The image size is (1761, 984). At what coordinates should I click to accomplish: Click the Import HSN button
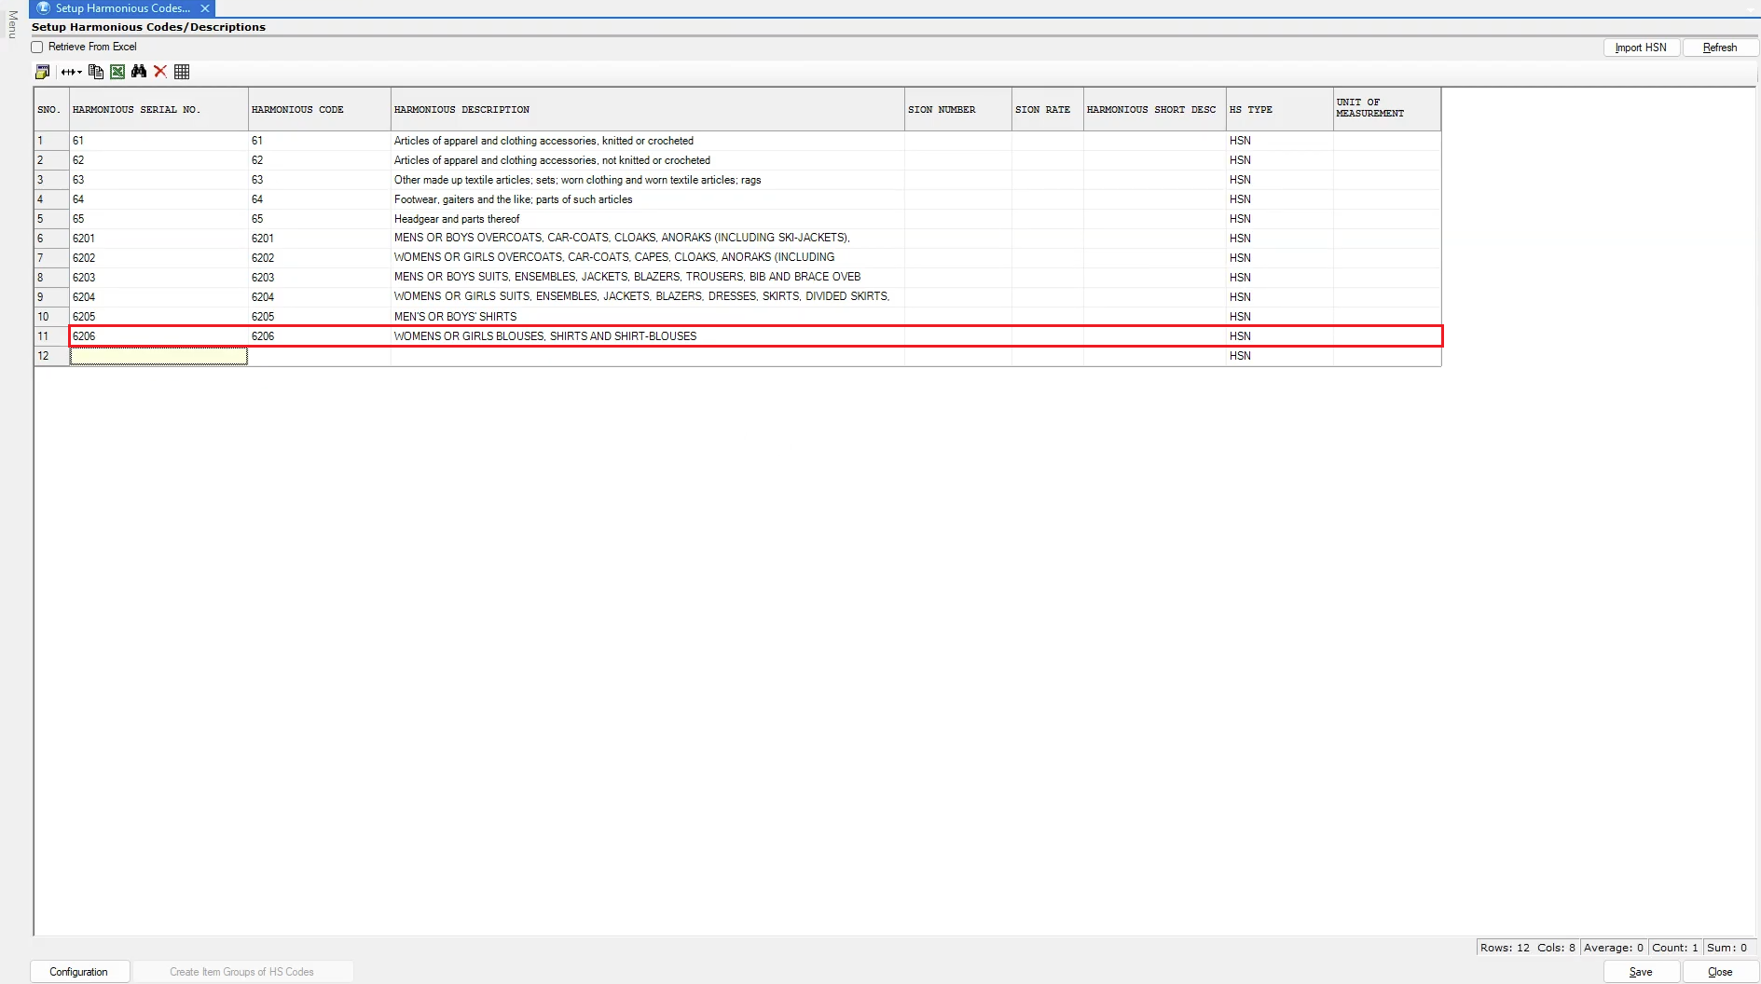pyautogui.click(x=1640, y=48)
